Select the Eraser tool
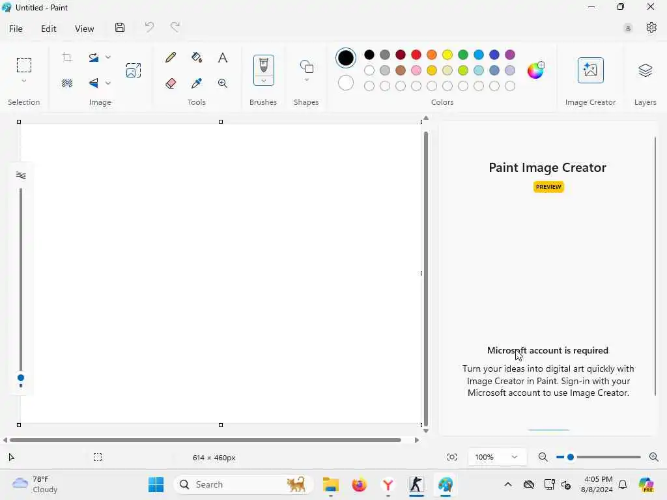The height and width of the screenshot is (500, 667). (x=171, y=83)
